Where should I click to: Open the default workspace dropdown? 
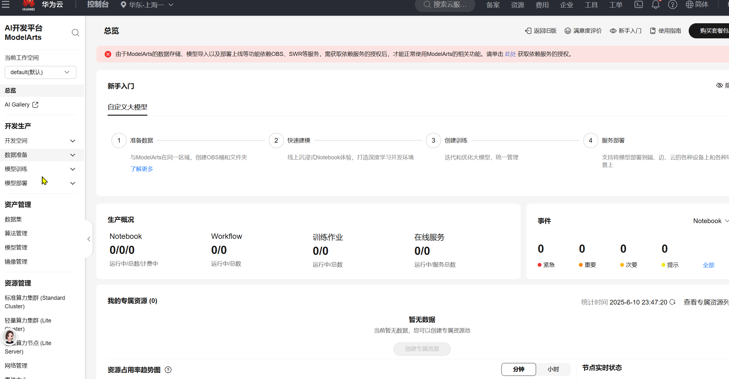(40, 72)
